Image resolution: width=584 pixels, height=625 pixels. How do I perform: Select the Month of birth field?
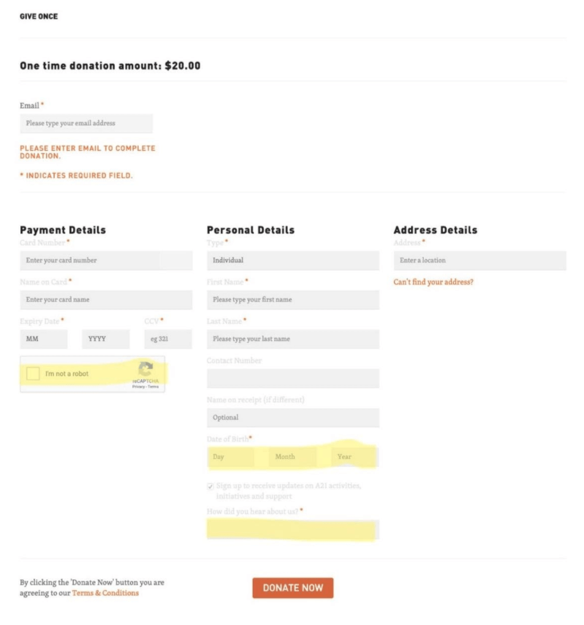tap(293, 457)
